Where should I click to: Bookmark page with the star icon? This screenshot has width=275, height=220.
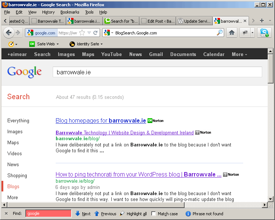[82, 33]
